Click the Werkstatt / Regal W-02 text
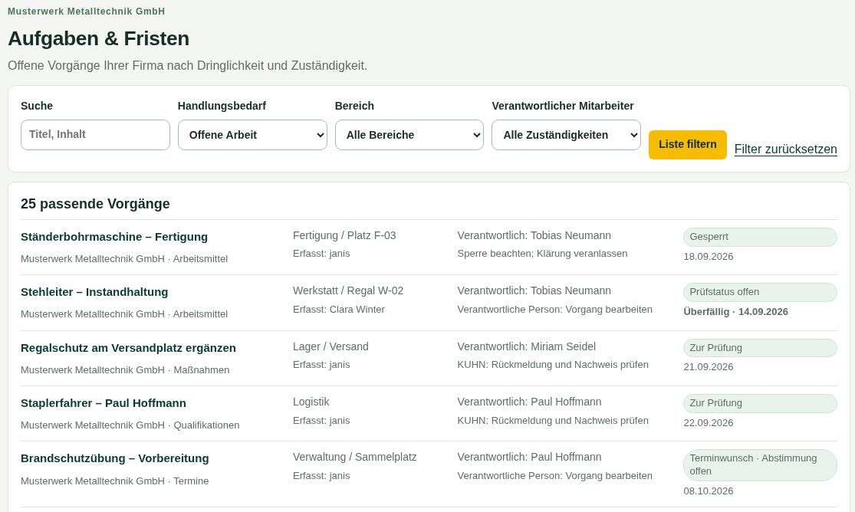This screenshot has height=512, width=855. (x=348, y=290)
